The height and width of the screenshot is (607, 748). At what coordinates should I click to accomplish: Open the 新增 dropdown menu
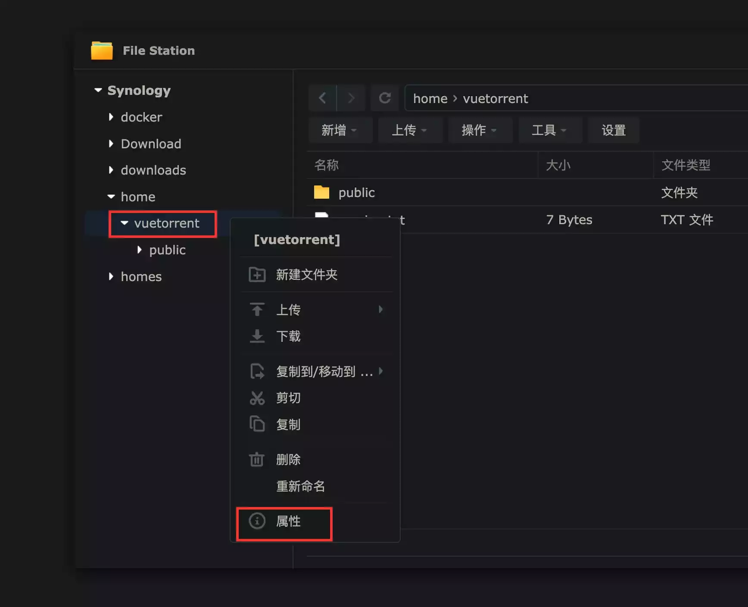pyautogui.click(x=340, y=130)
